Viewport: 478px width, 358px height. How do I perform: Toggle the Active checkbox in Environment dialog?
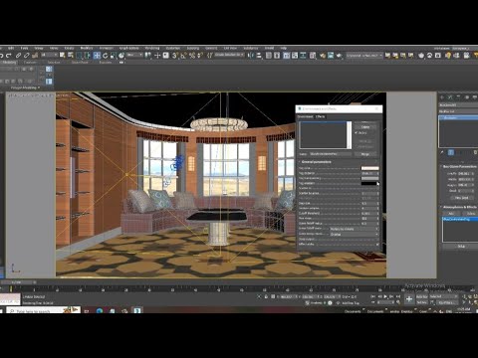coord(356,132)
